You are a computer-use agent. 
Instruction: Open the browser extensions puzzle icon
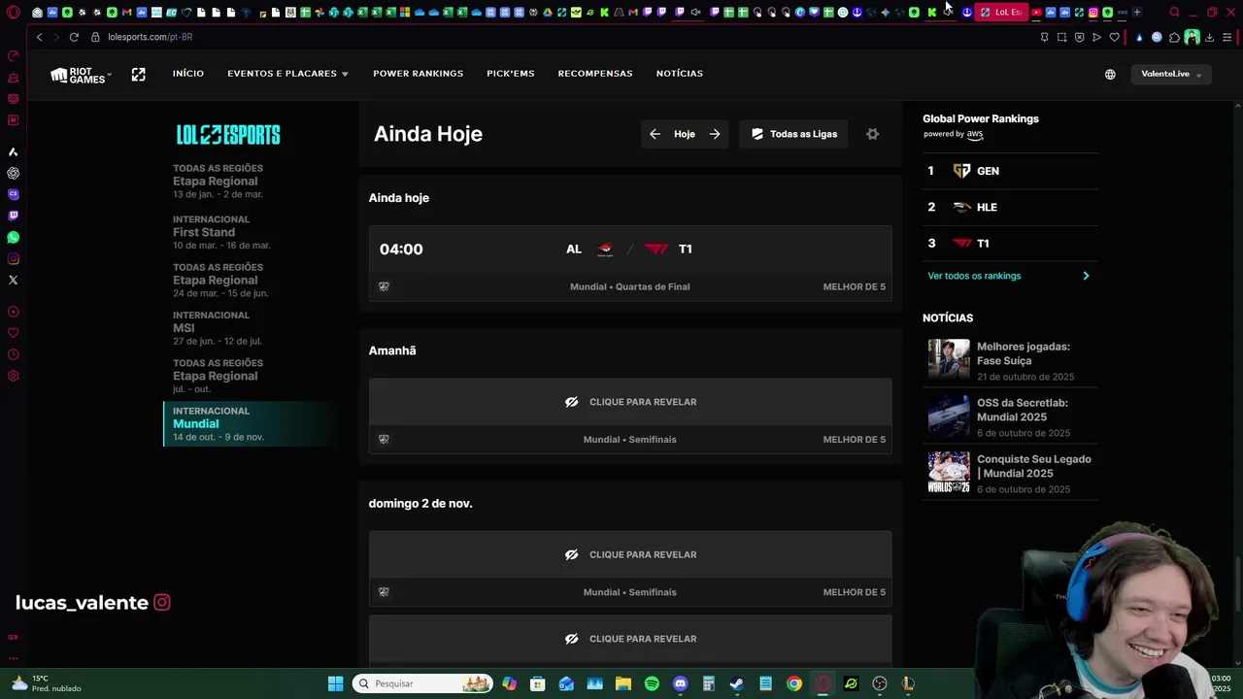[x=1174, y=37]
